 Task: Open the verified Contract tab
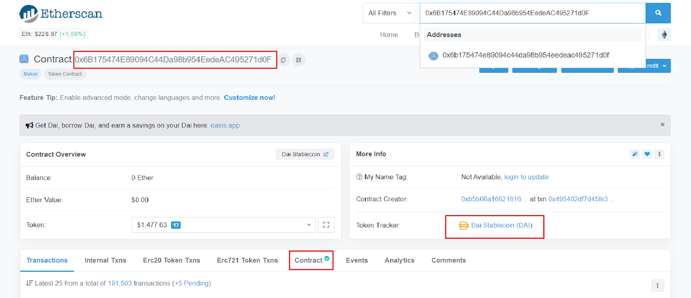pyautogui.click(x=311, y=260)
